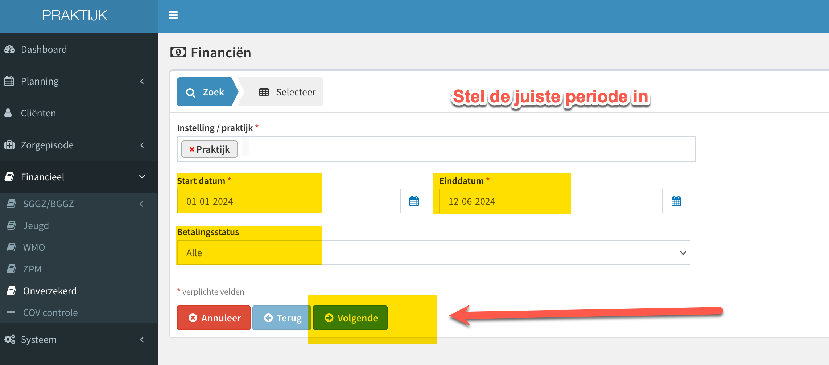Click the Volgende button
The height and width of the screenshot is (365, 829).
click(350, 318)
